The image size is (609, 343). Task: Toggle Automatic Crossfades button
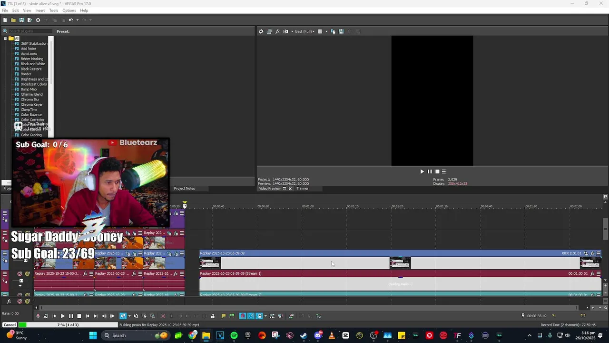[251, 316]
